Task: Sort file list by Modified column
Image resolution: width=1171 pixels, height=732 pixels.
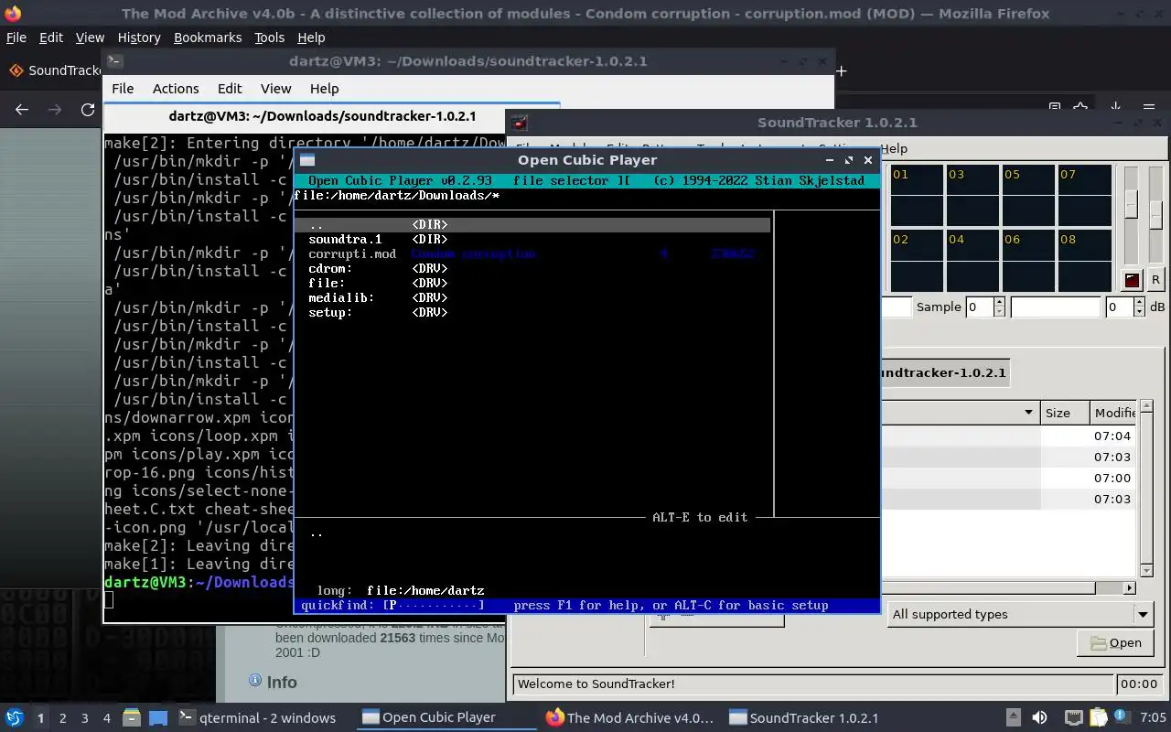Action: coord(1114,413)
